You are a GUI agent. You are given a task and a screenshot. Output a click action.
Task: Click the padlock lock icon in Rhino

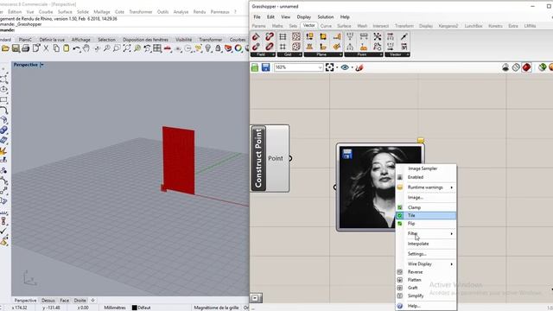click(218, 48)
